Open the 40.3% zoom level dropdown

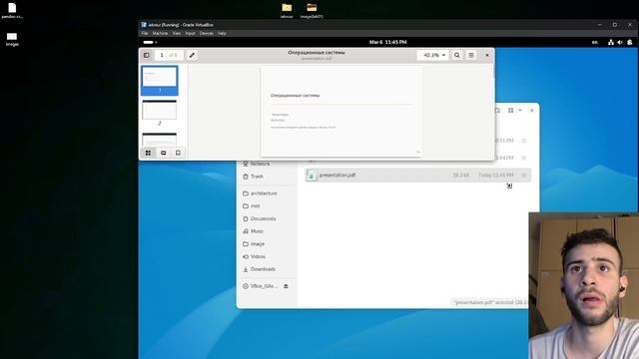[432, 55]
